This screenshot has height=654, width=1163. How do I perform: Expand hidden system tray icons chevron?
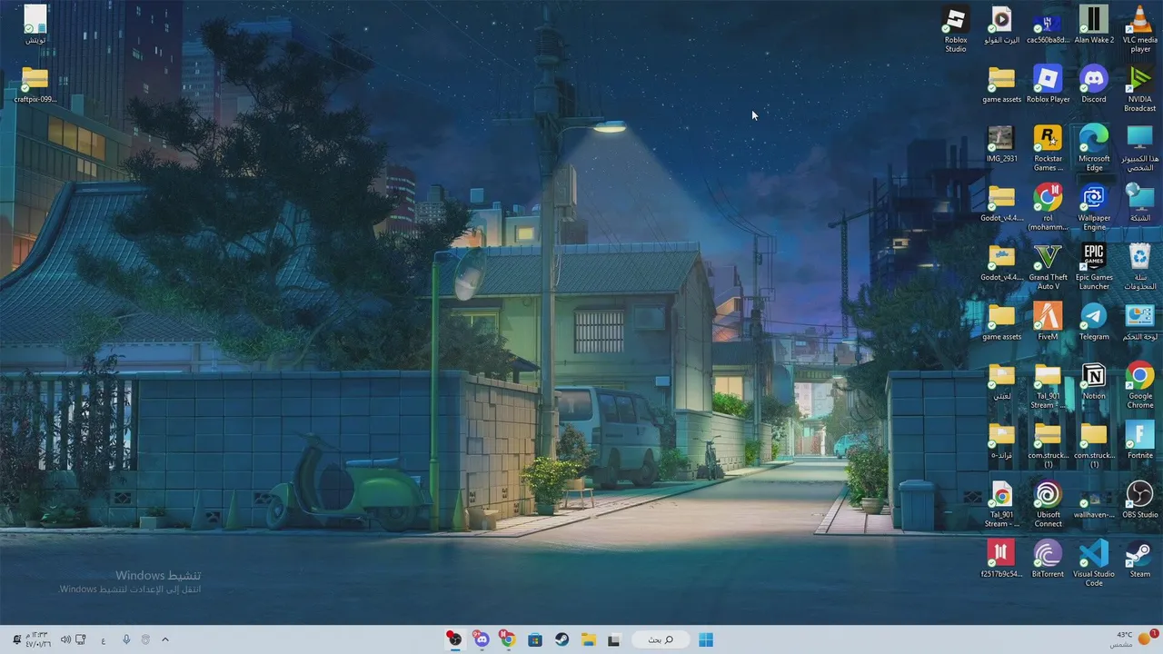click(164, 639)
